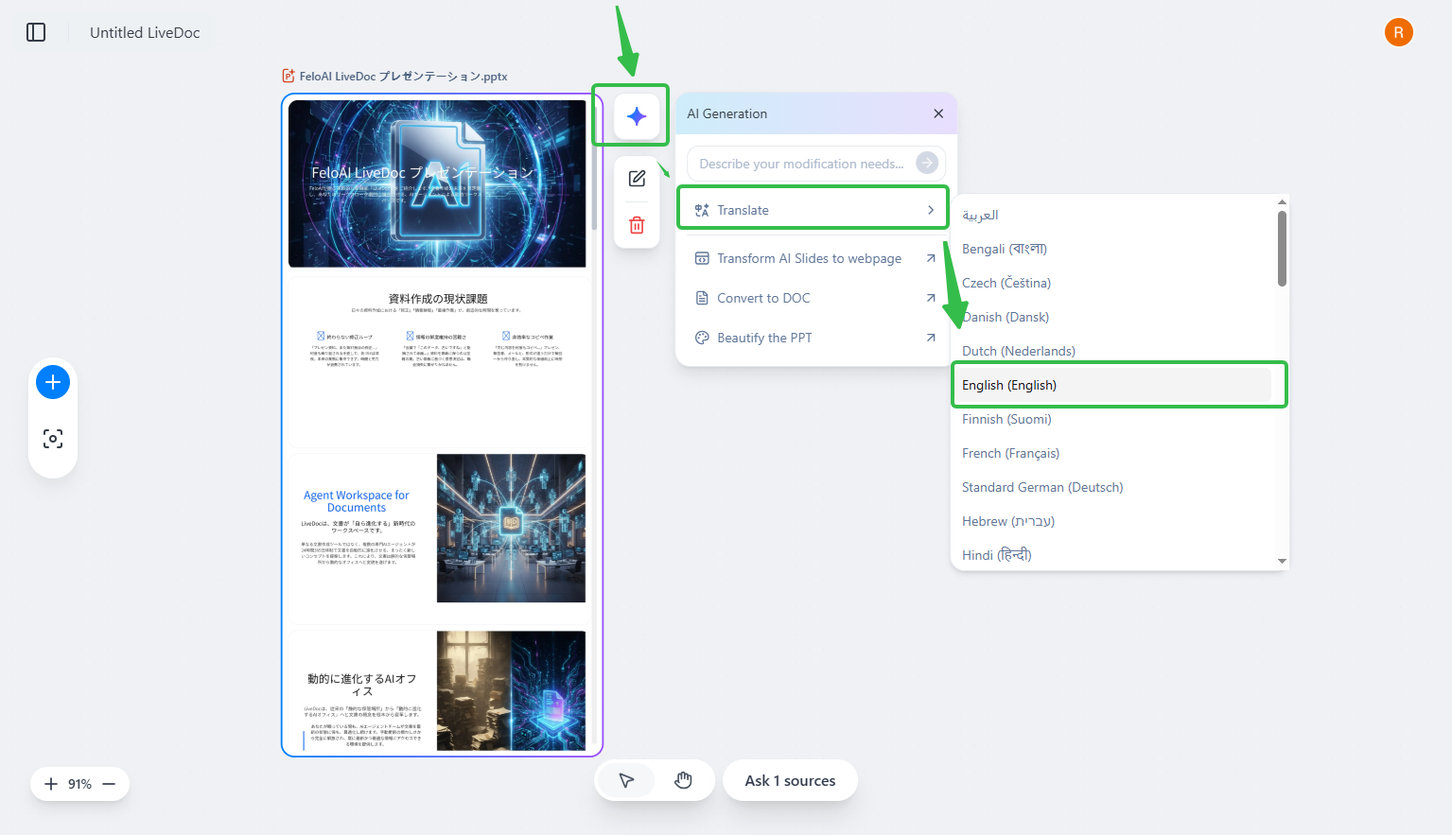1452x835 pixels.
Task: Open Transform AI Slides to webpage
Action: 812,258
